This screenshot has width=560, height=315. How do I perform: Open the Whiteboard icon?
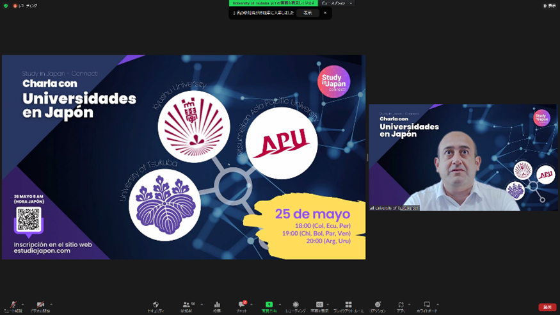tap(427, 305)
